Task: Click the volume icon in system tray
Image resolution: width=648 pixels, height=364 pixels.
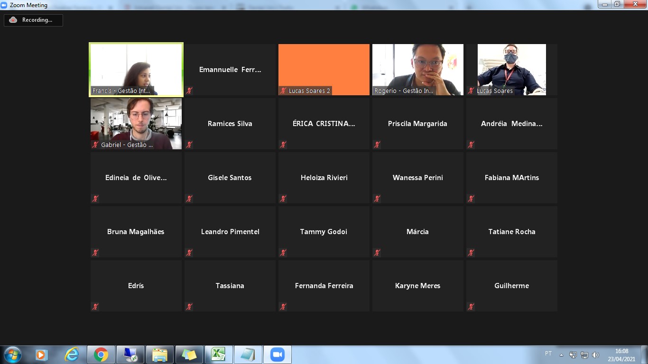Action: tap(596, 355)
